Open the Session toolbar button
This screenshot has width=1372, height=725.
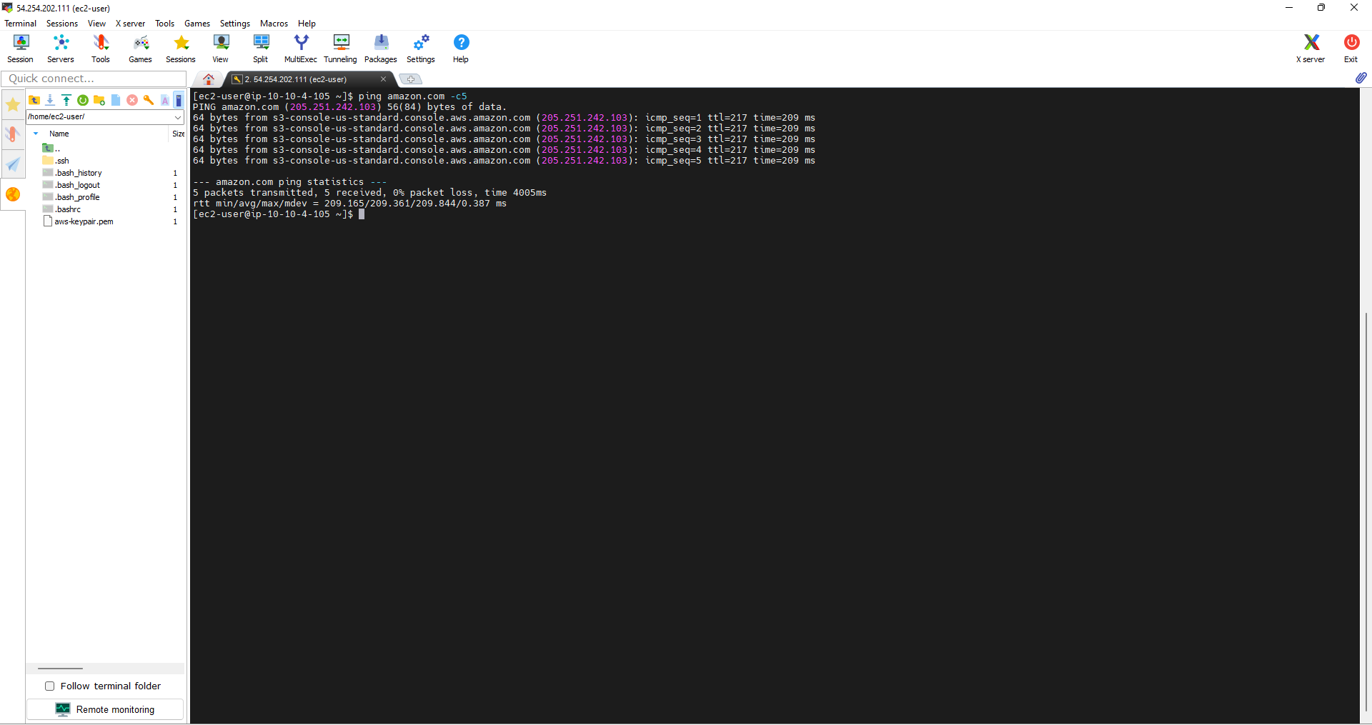click(21, 49)
